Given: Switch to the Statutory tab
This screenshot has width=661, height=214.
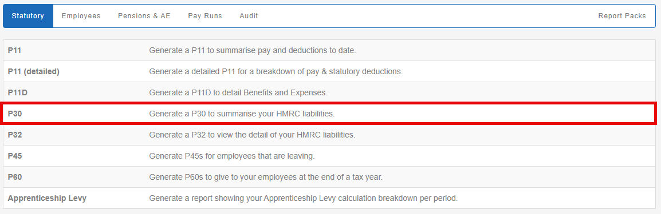Looking at the screenshot, I should pyautogui.click(x=28, y=16).
